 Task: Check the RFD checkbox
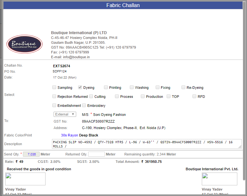click(194, 96)
